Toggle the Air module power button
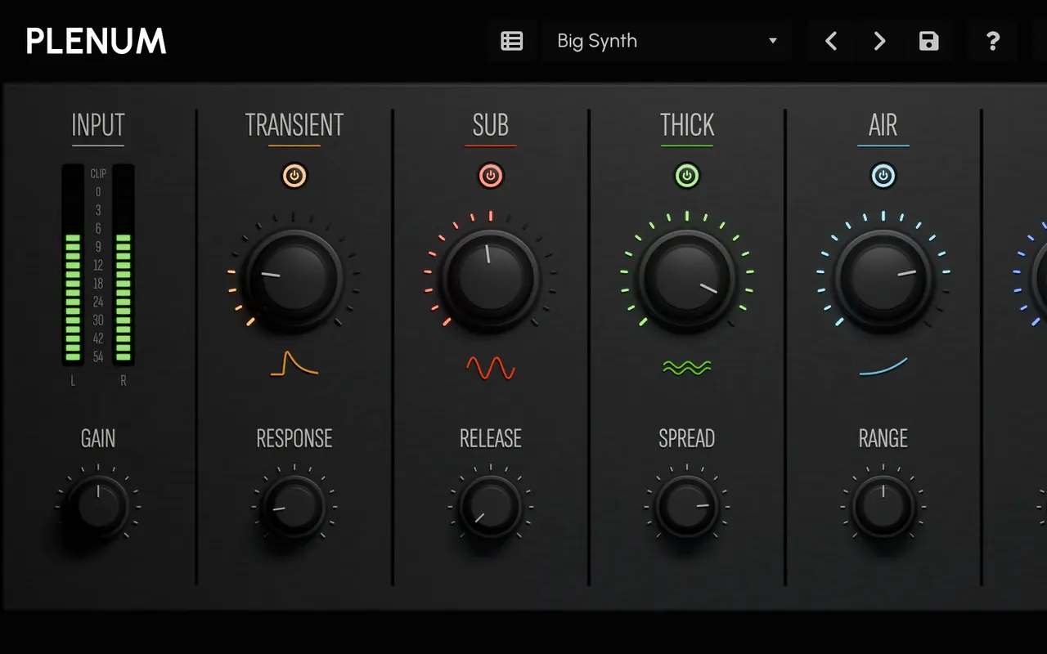Screen dimensions: 1047x654 [883, 176]
